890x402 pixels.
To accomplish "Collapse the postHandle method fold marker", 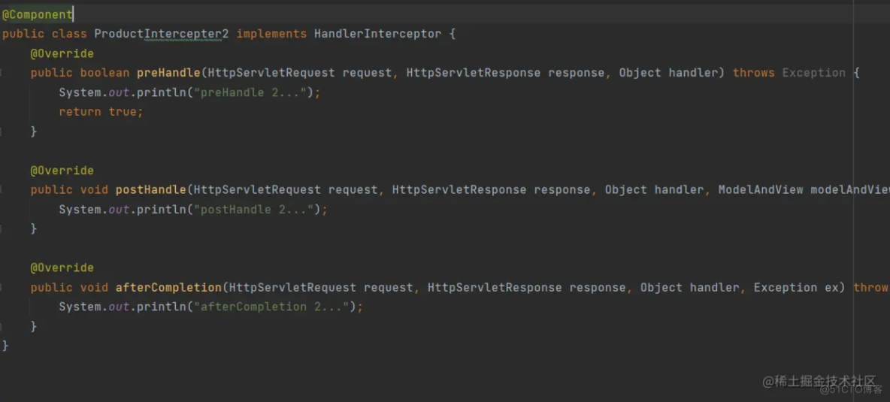I will tap(2, 190).
